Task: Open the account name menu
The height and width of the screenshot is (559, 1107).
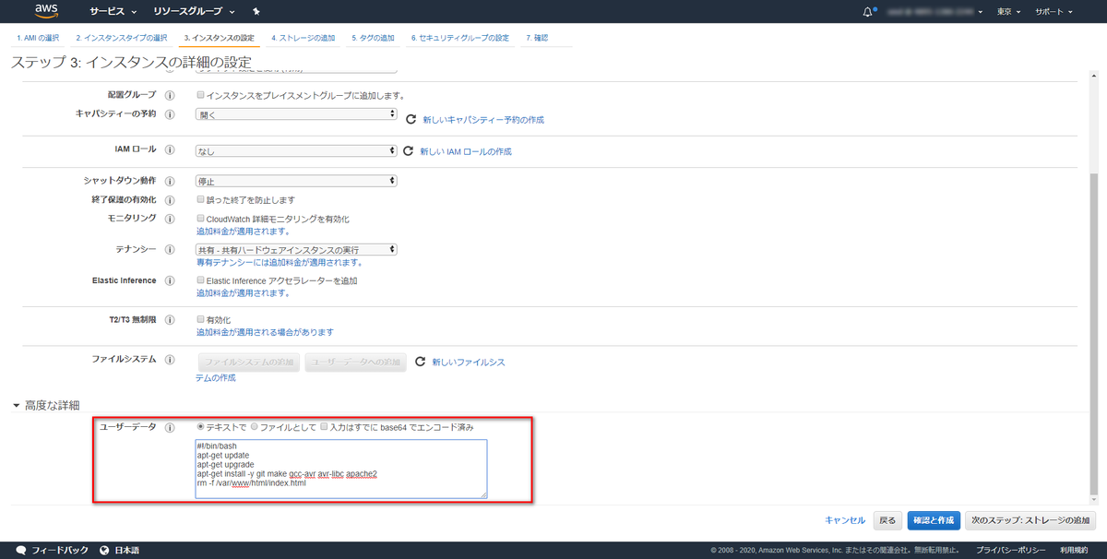Action: pos(935,12)
